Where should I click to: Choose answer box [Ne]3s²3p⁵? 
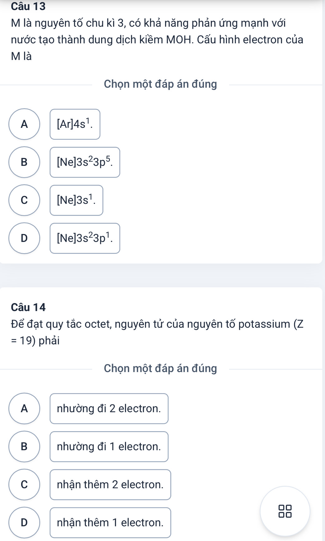click(x=85, y=162)
